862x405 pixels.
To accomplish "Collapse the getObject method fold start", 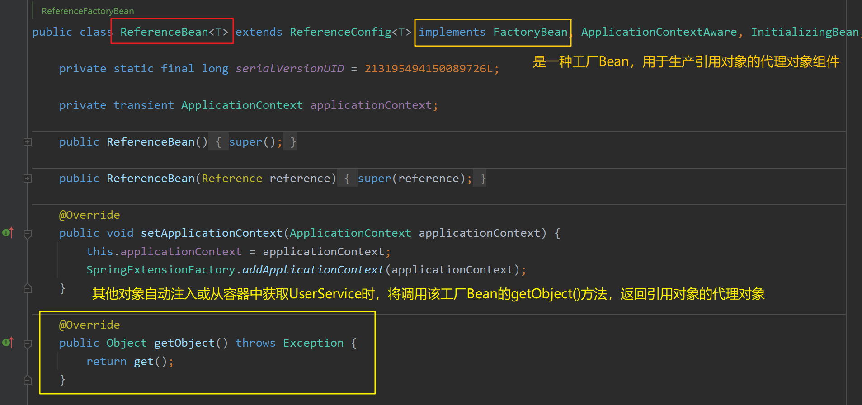I will [28, 344].
